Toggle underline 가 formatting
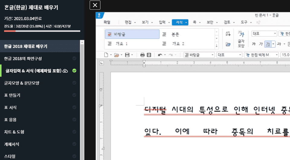Viewport: 290px width, 160px height. pos(268,44)
